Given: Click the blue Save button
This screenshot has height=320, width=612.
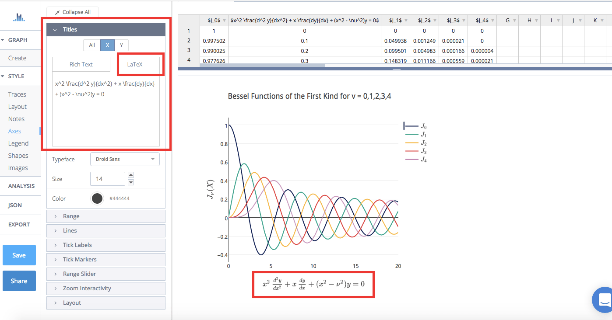Looking at the screenshot, I should [x=19, y=255].
